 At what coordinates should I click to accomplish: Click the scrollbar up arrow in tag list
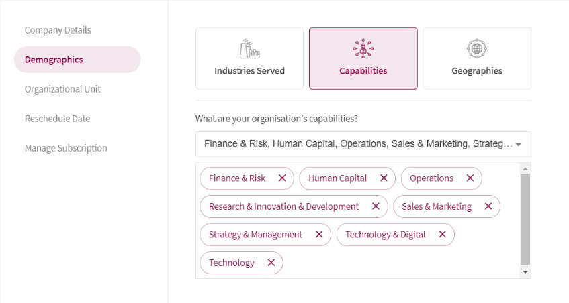(525, 169)
